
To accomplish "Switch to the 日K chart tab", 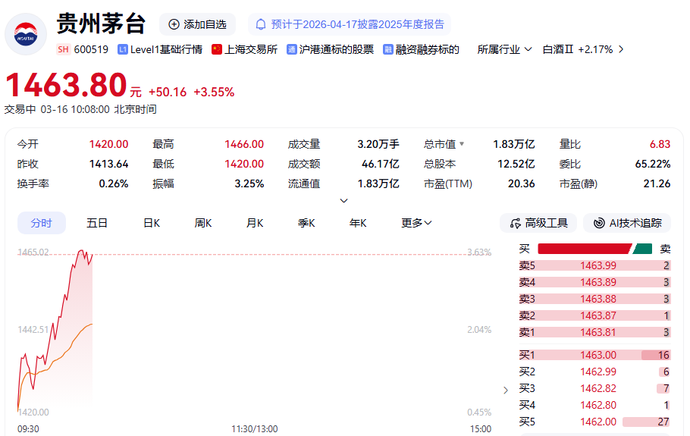I will [152, 223].
